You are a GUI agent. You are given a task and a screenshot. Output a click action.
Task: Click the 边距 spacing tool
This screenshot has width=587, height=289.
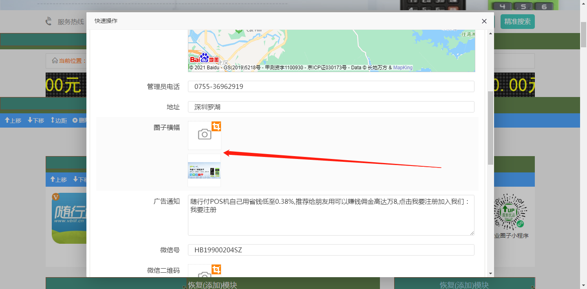tap(59, 121)
